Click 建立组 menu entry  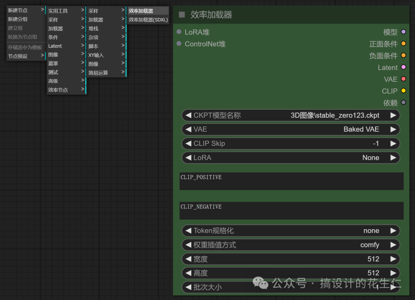point(26,28)
